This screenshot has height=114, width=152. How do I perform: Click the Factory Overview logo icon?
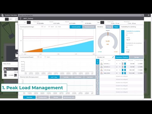pyautogui.click(x=2, y=15)
